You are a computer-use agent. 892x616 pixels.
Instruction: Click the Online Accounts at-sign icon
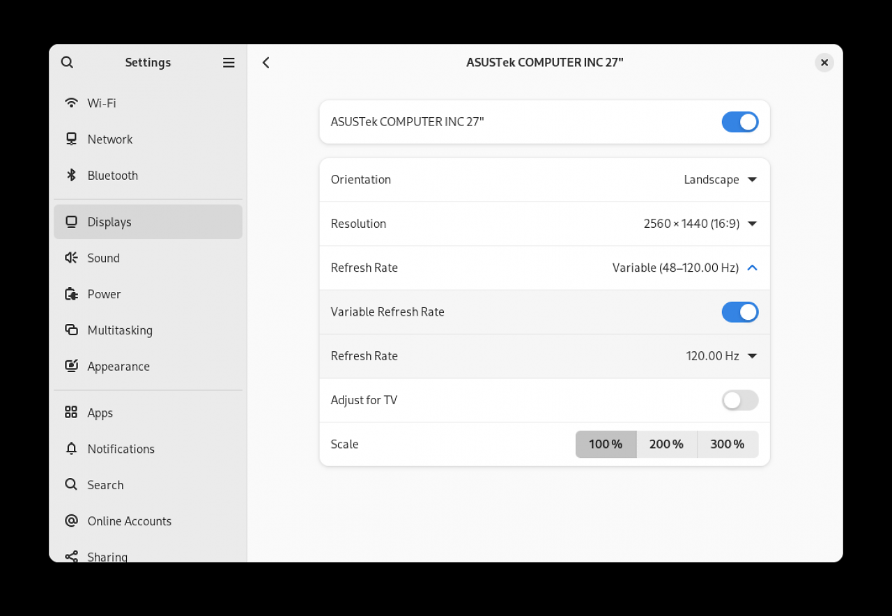(71, 521)
